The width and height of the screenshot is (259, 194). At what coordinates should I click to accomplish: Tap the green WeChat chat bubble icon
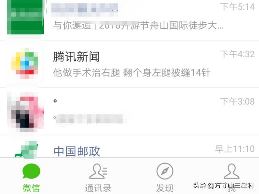(31, 171)
